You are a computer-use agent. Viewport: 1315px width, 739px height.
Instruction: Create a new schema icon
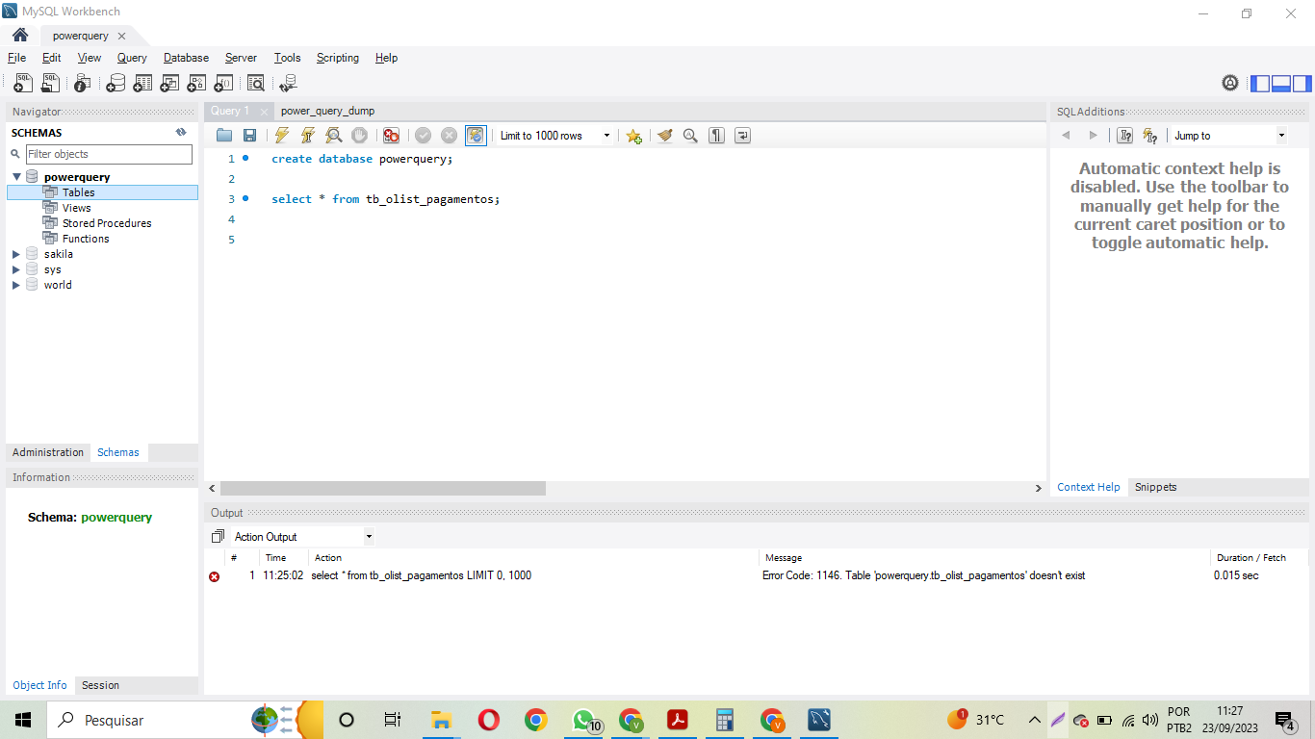[x=116, y=84]
